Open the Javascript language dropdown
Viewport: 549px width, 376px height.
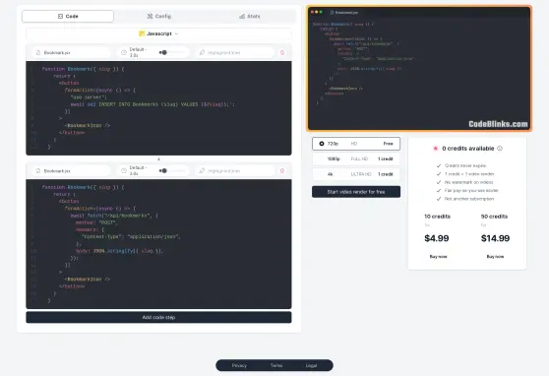[158, 33]
